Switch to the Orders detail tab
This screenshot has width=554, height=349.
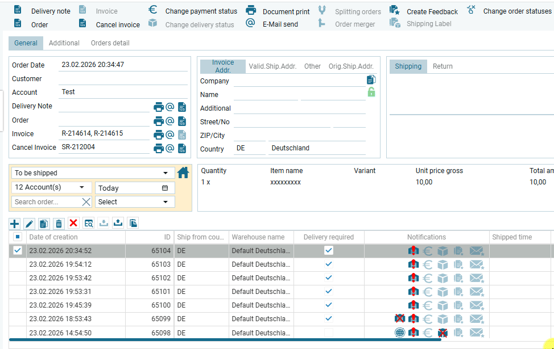[x=110, y=43]
